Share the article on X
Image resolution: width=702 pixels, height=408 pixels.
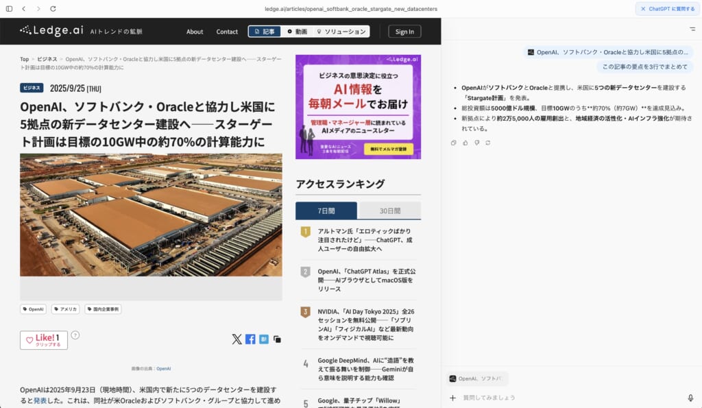coord(238,339)
